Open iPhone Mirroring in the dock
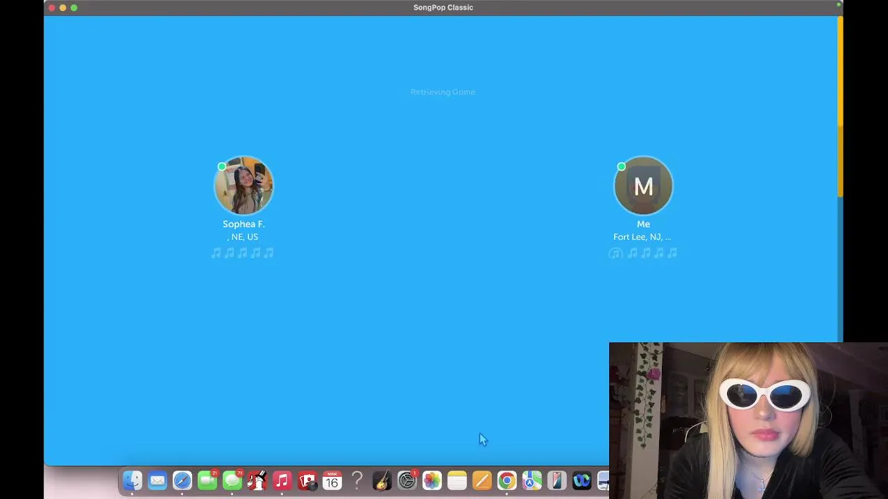Screen dimensions: 888x499 coord(557,480)
